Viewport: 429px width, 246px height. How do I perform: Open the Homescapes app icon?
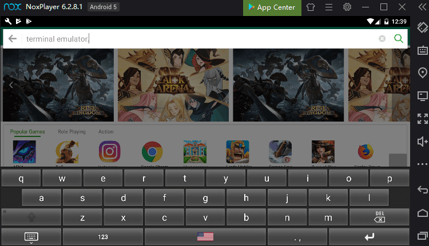click(195, 152)
